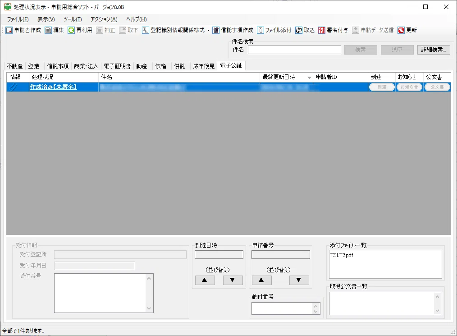The width and height of the screenshot is (457, 336).
Task: Open 詳細検索 advanced search
Action: pos(434,50)
